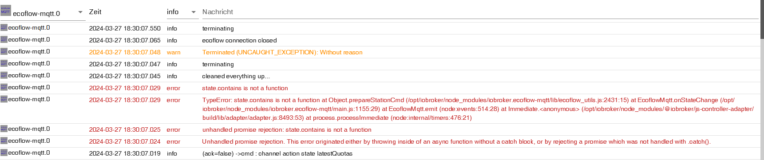This screenshot has width=764, height=160.
Task: Expand the info severity level dropdown arrow
Action: 194,12
